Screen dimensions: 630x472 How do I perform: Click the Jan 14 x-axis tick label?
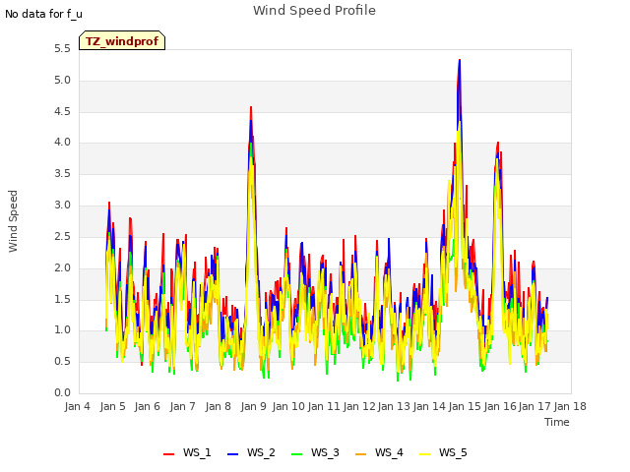coord(429,406)
